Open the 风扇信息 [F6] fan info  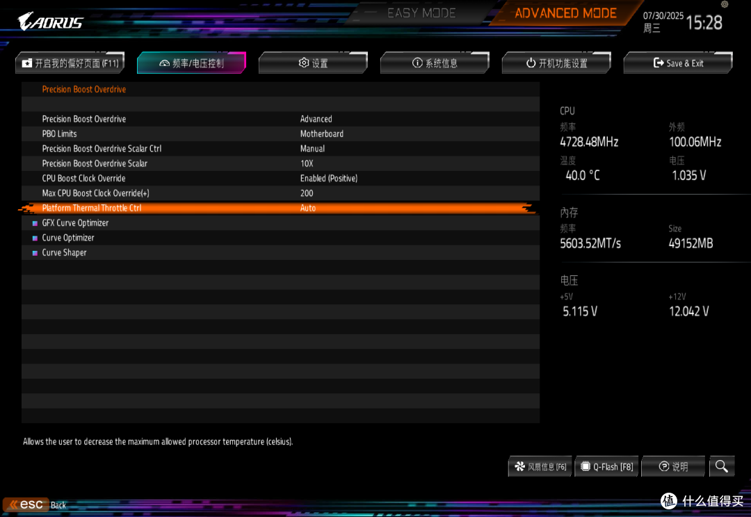pos(540,466)
